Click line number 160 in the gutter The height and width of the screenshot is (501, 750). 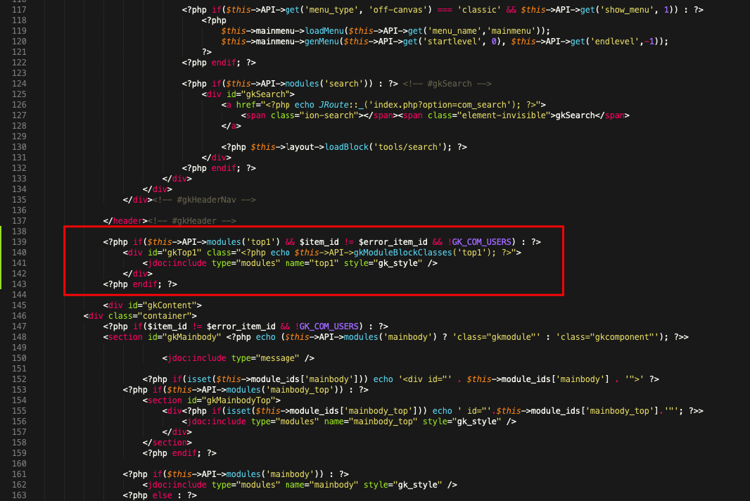(19, 464)
